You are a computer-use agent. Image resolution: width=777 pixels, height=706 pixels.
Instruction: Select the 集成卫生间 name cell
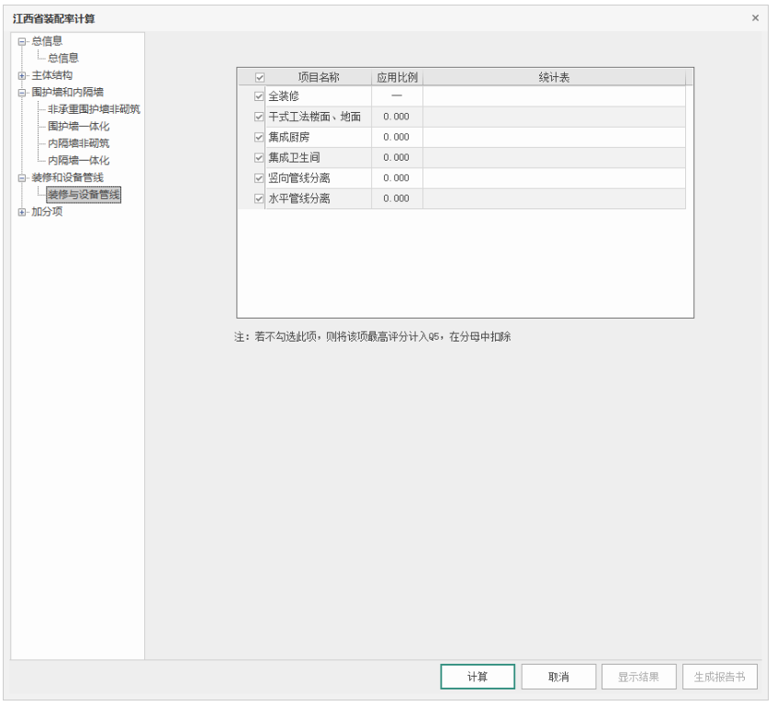point(319,158)
